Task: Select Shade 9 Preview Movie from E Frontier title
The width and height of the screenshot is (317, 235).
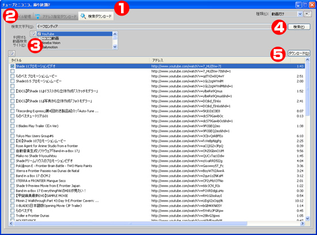Action: click(48, 185)
